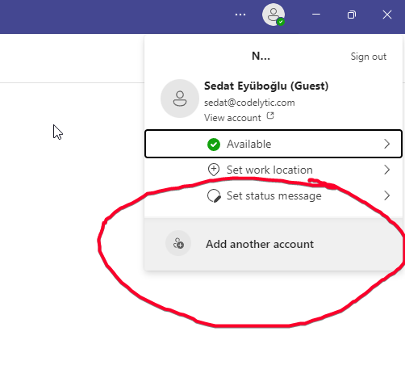This screenshot has height=382, width=405.
Task: Click the work location pin icon
Action: coord(214,170)
